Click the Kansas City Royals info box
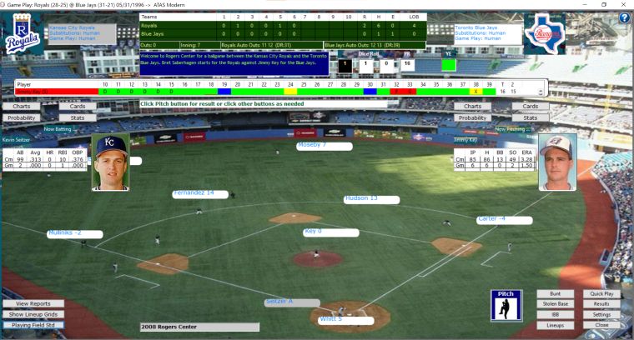 pyautogui.click(x=82, y=34)
